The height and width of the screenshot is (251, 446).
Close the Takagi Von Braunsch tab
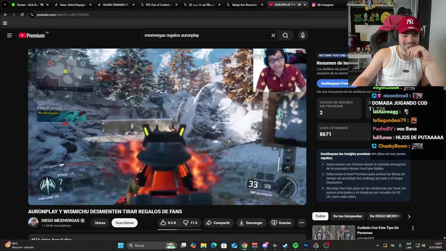tap(262, 5)
